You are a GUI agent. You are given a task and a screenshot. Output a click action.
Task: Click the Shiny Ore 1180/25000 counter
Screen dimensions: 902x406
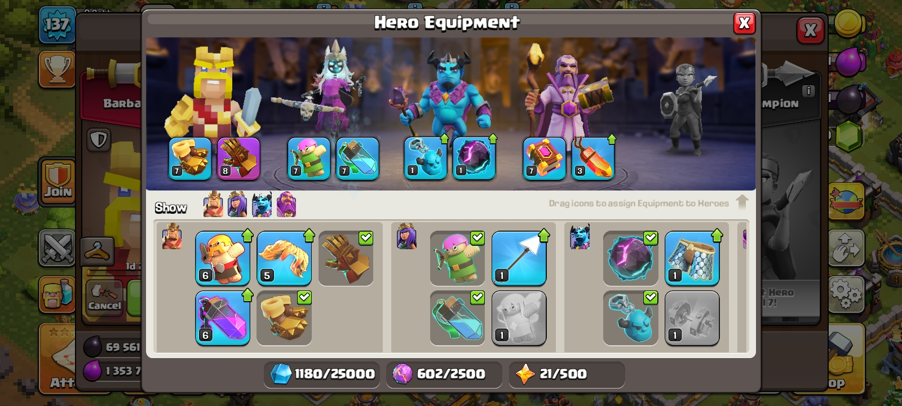tap(322, 374)
